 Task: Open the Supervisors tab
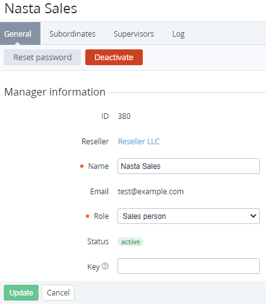[134, 34]
